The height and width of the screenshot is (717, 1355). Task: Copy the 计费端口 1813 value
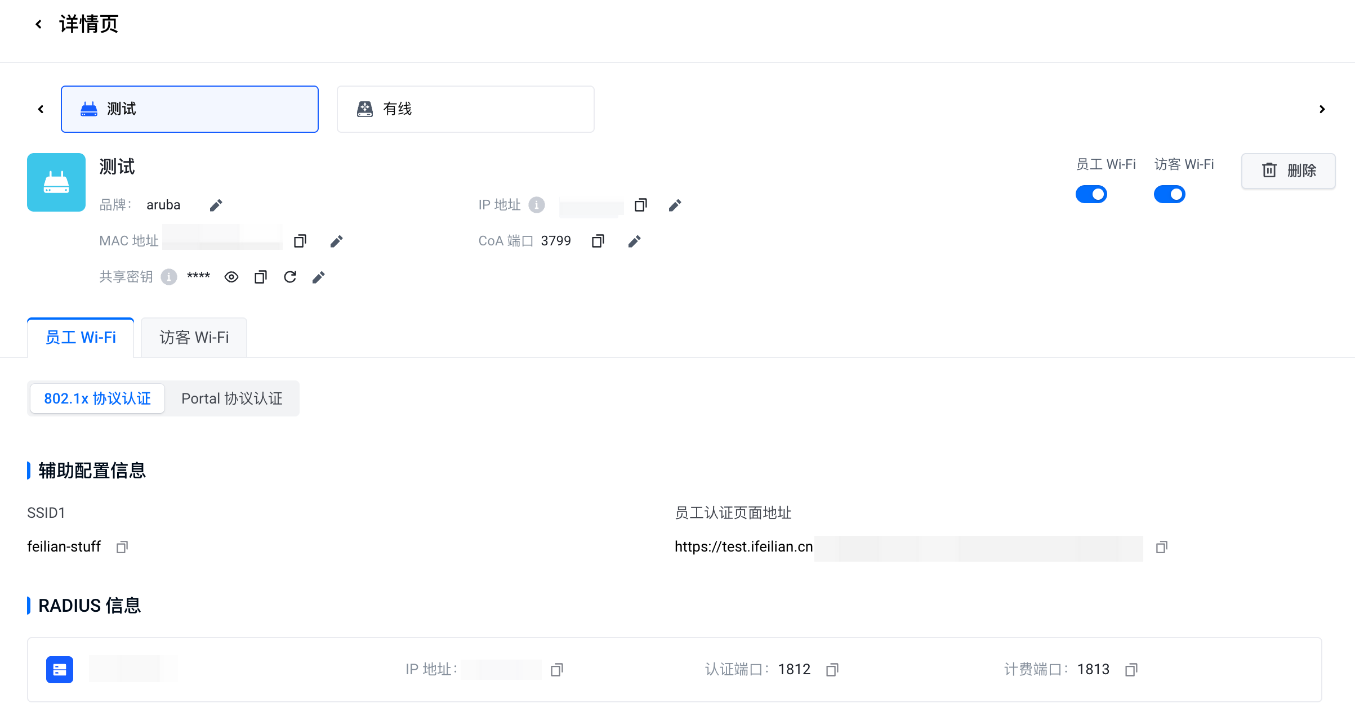tap(1131, 670)
